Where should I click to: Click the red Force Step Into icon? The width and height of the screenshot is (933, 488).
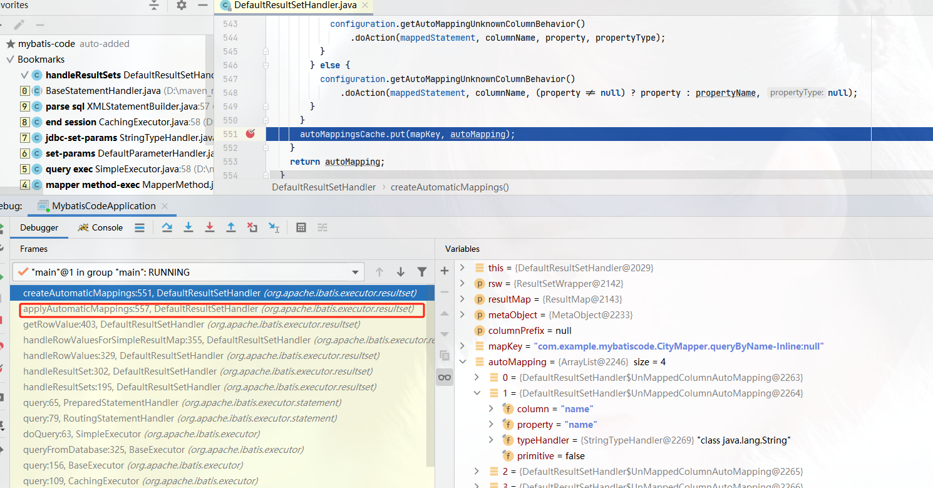[210, 227]
